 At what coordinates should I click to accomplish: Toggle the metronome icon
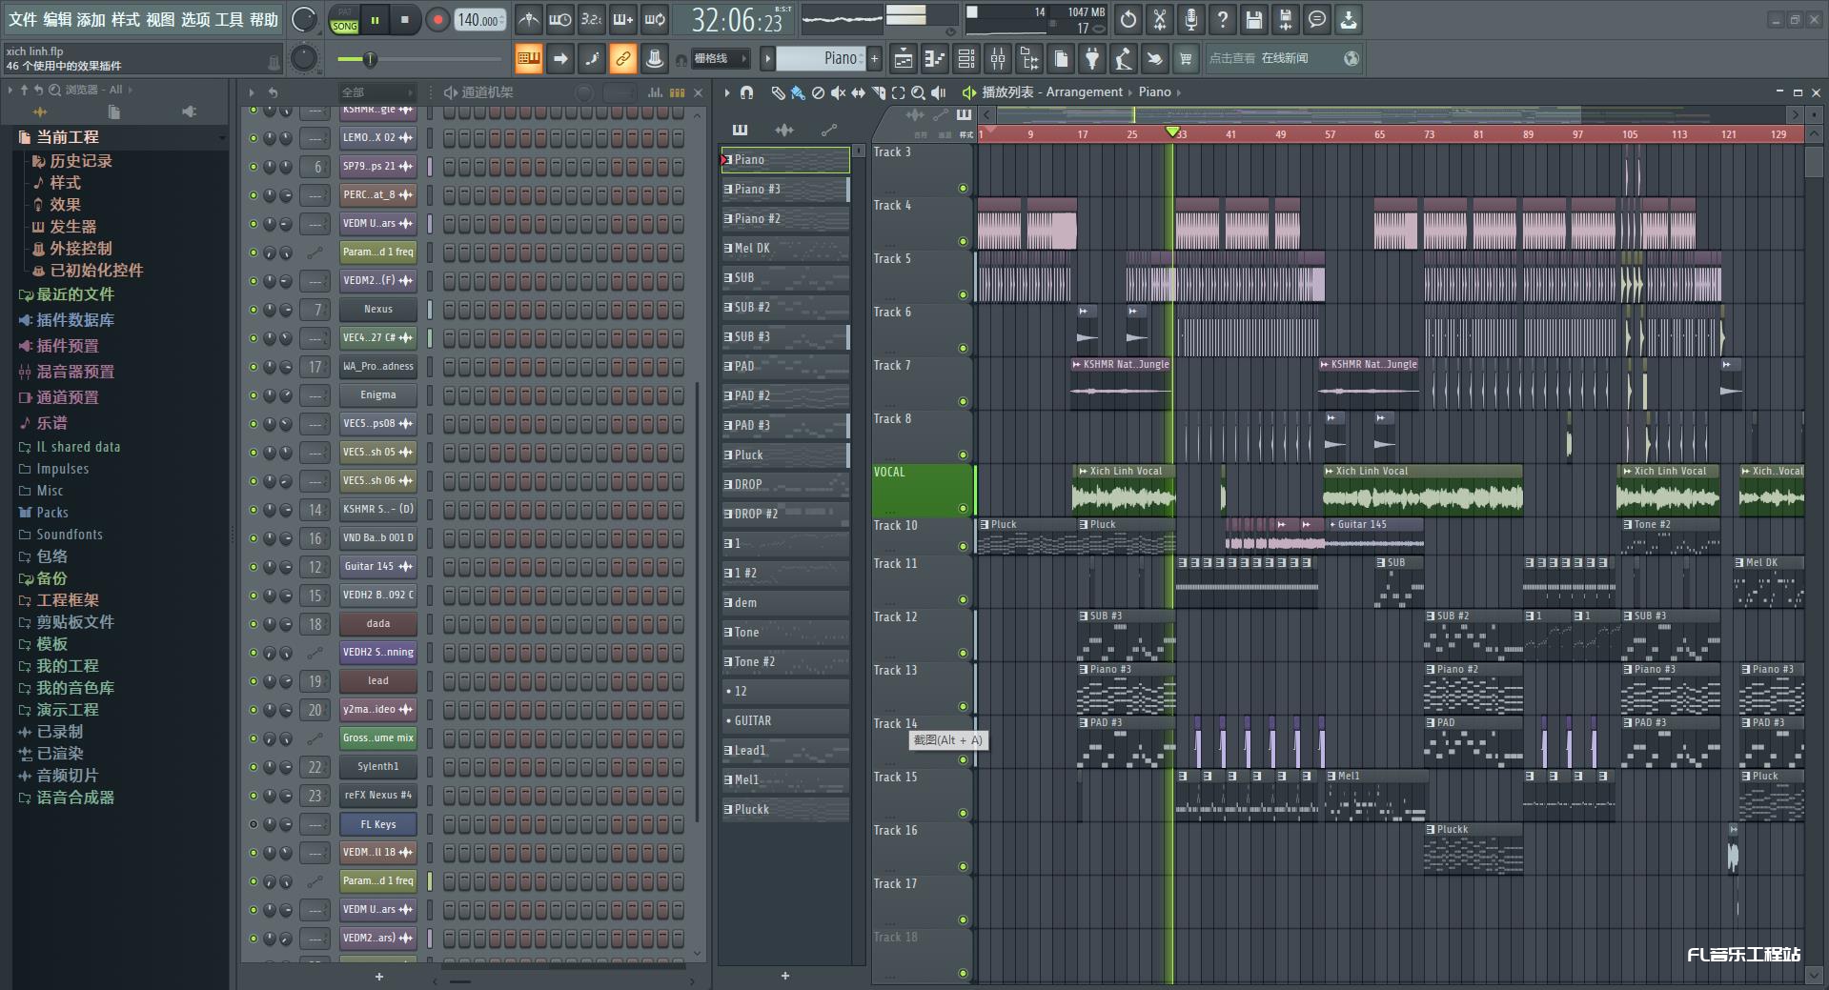(x=529, y=19)
